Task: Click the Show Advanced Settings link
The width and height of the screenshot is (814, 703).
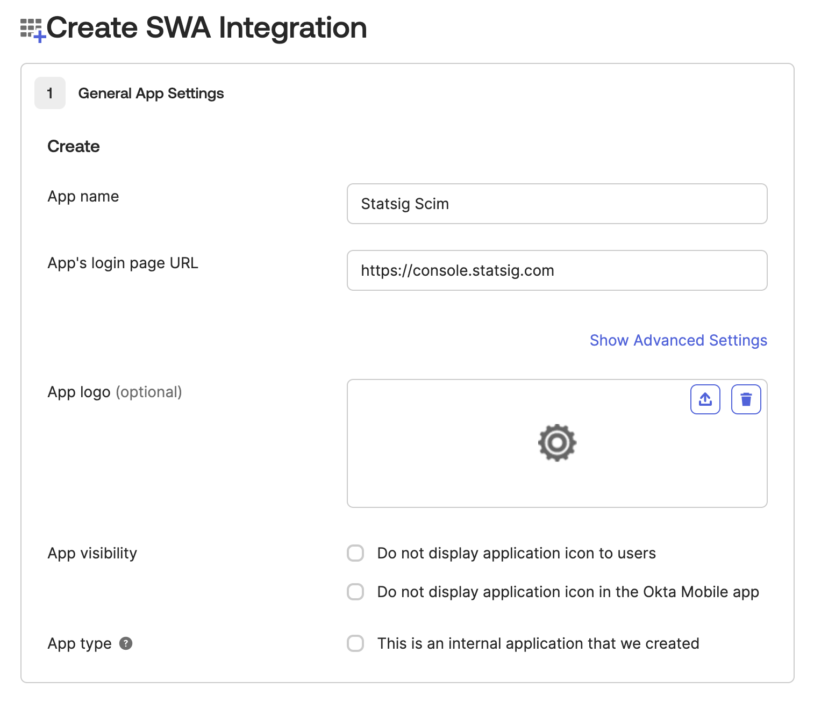Action: (678, 340)
